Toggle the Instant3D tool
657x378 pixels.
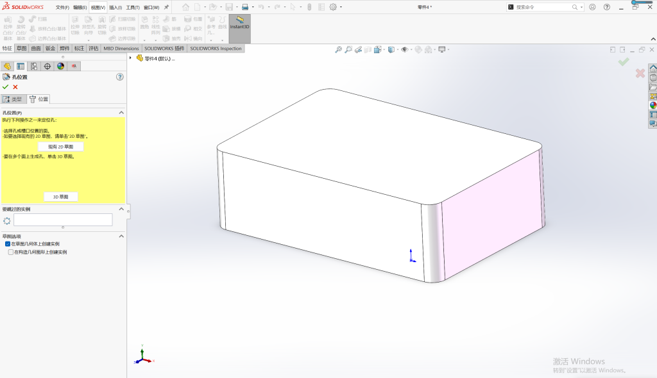click(x=240, y=28)
